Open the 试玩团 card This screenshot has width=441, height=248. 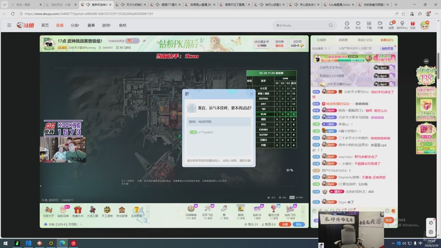pyautogui.click(x=297, y=44)
